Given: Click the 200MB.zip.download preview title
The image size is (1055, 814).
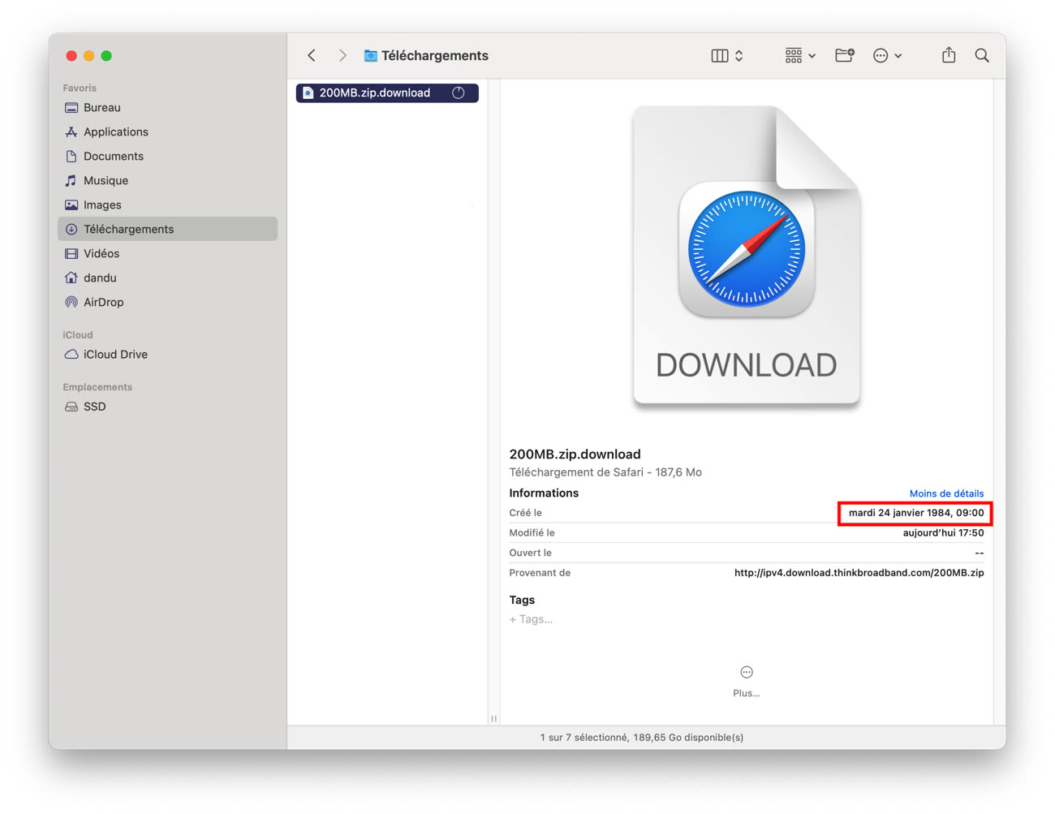Looking at the screenshot, I should coord(575,454).
